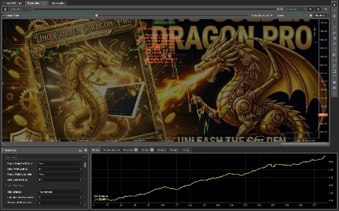Click the Parameters panel scrollbar thumb

[85, 165]
